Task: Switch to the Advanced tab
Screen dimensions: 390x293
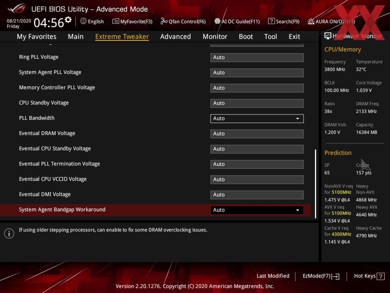Action: (x=175, y=36)
